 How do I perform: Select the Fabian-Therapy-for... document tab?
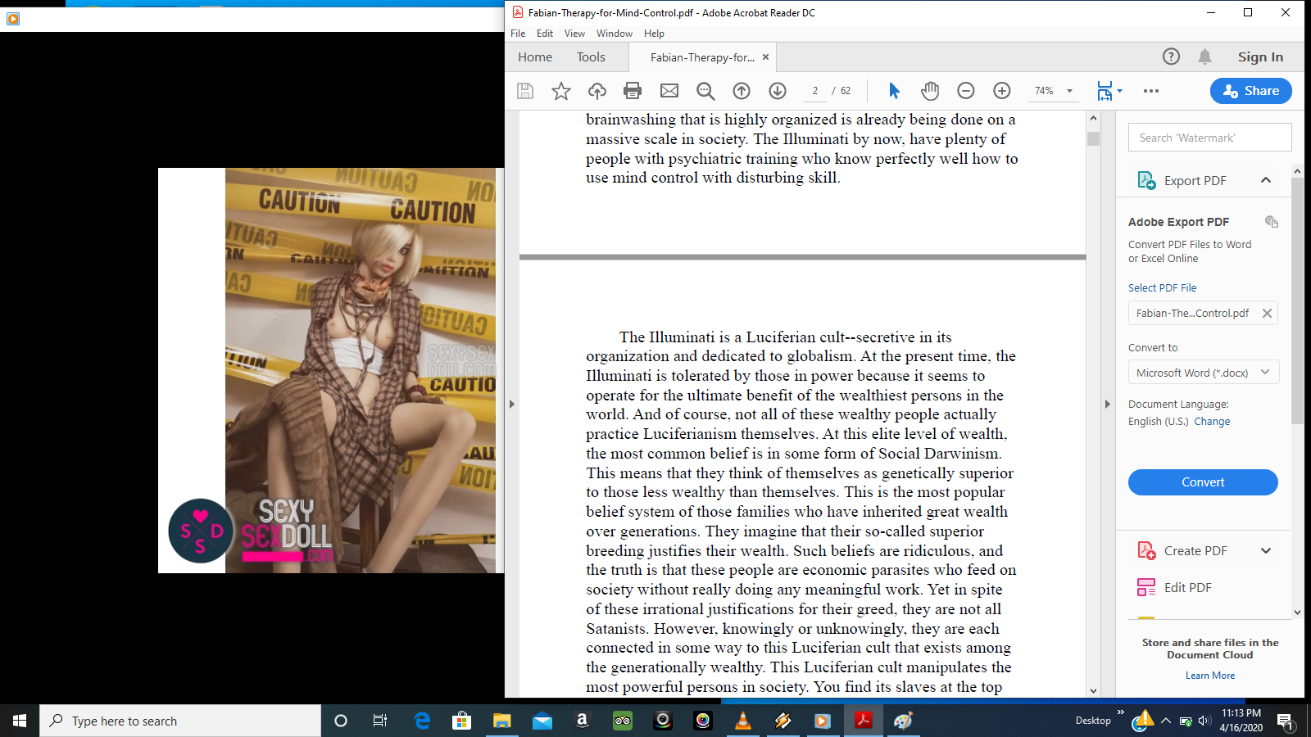coord(702,57)
